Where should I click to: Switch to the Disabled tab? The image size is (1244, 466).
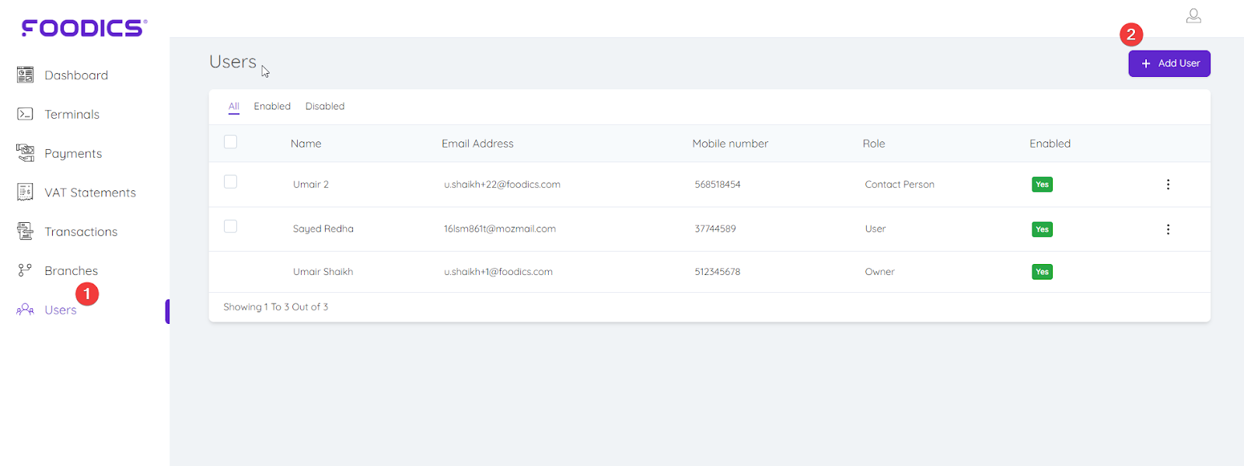(x=325, y=106)
